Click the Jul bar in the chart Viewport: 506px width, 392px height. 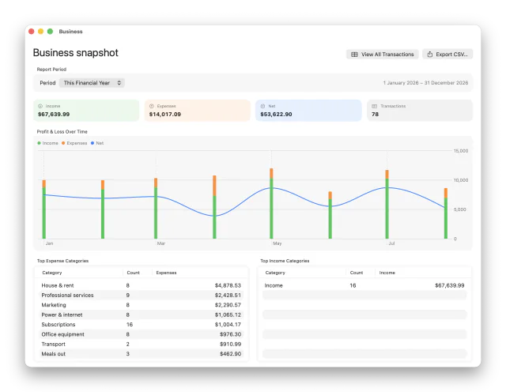[x=387, y=204]
